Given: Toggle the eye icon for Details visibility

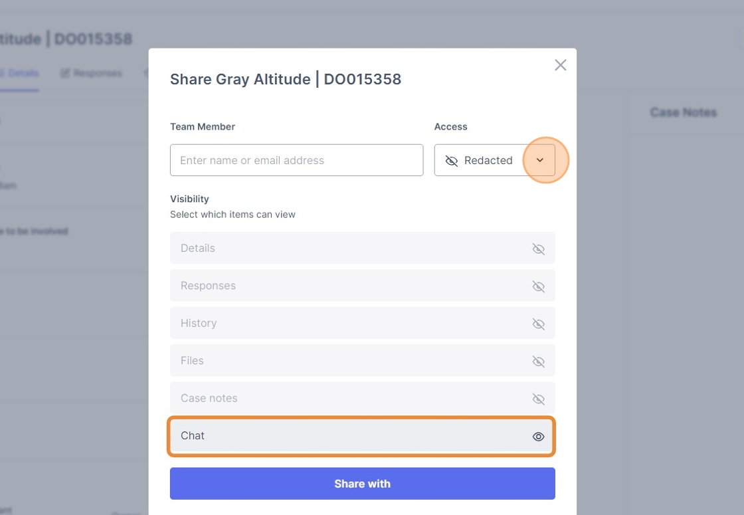Looking at the screenshot, I should click(x=538, y=249).
